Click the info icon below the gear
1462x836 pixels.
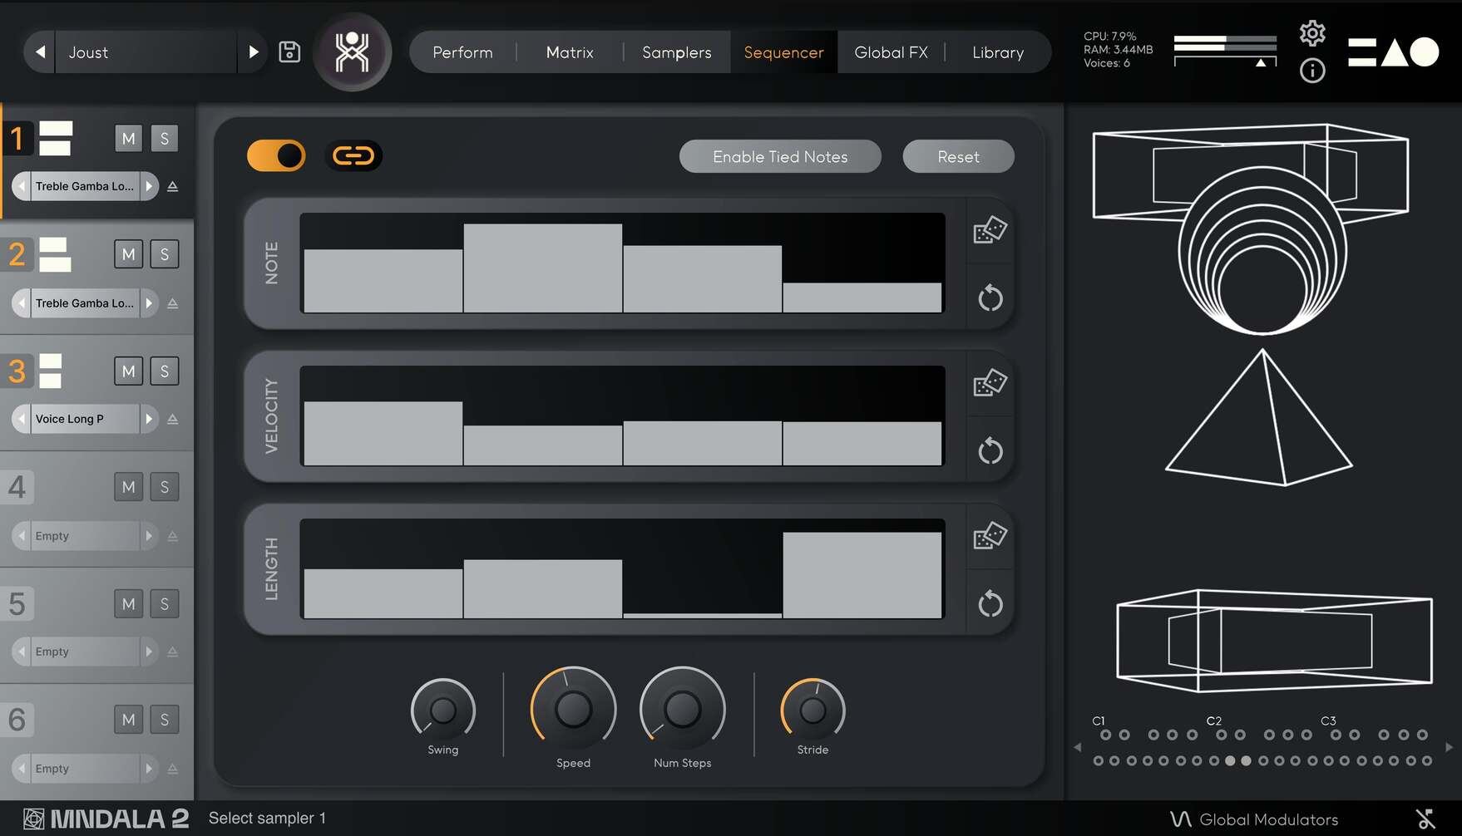pyautogui.click(x=1312, y=71)
